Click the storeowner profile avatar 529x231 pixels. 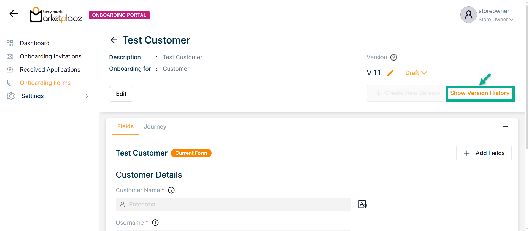pyautogui.click(x=468, y=15)
